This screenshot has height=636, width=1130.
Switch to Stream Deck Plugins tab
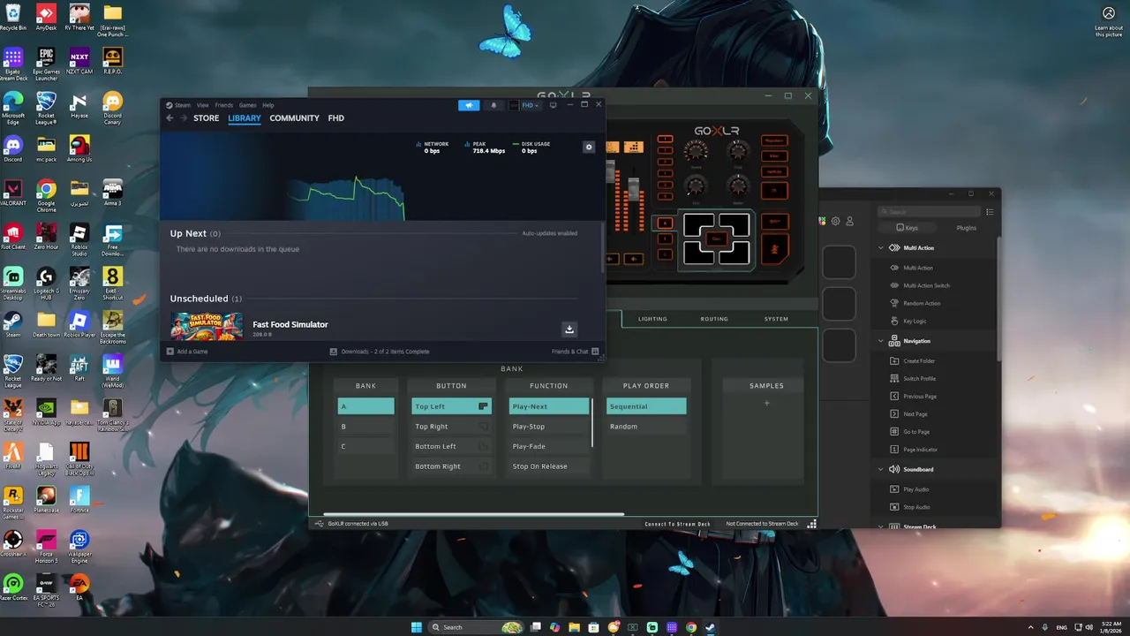coord(967,228)
